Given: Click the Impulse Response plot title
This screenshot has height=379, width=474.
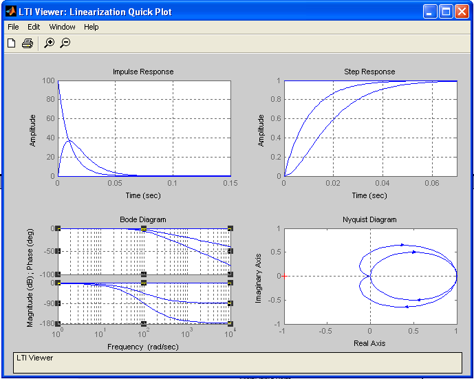Looking at the screenshot, I should tap(143, 72).
